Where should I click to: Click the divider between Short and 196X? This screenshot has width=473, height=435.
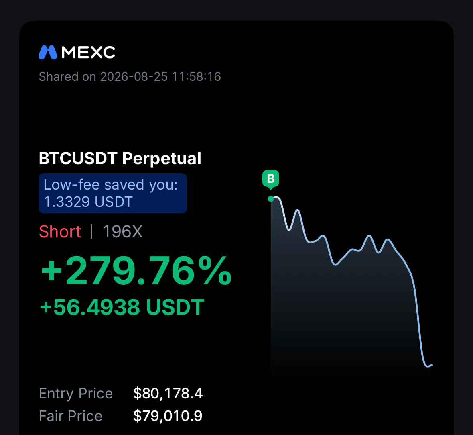coord(92,232)
